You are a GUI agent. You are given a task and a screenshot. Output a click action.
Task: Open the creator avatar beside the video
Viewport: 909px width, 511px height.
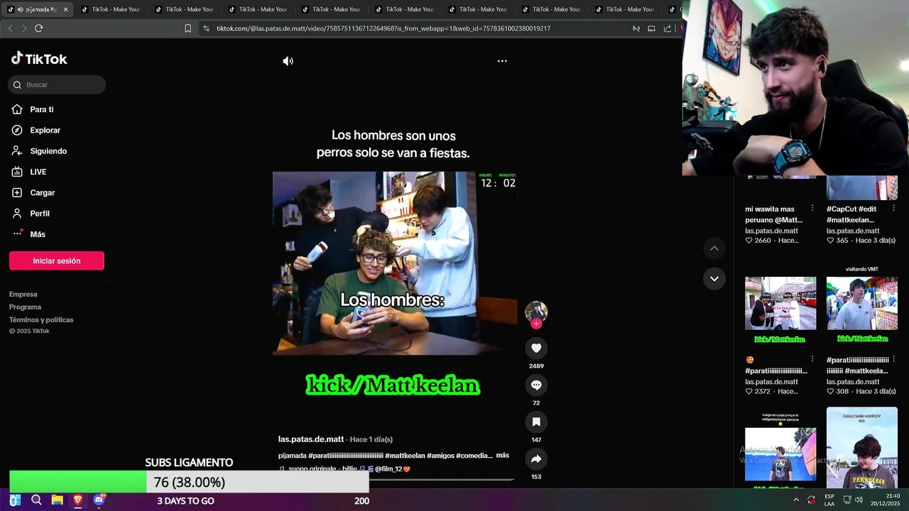[x=536, y=312]
